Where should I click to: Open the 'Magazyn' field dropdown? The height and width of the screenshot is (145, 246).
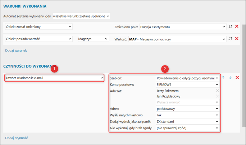[93, 39]
